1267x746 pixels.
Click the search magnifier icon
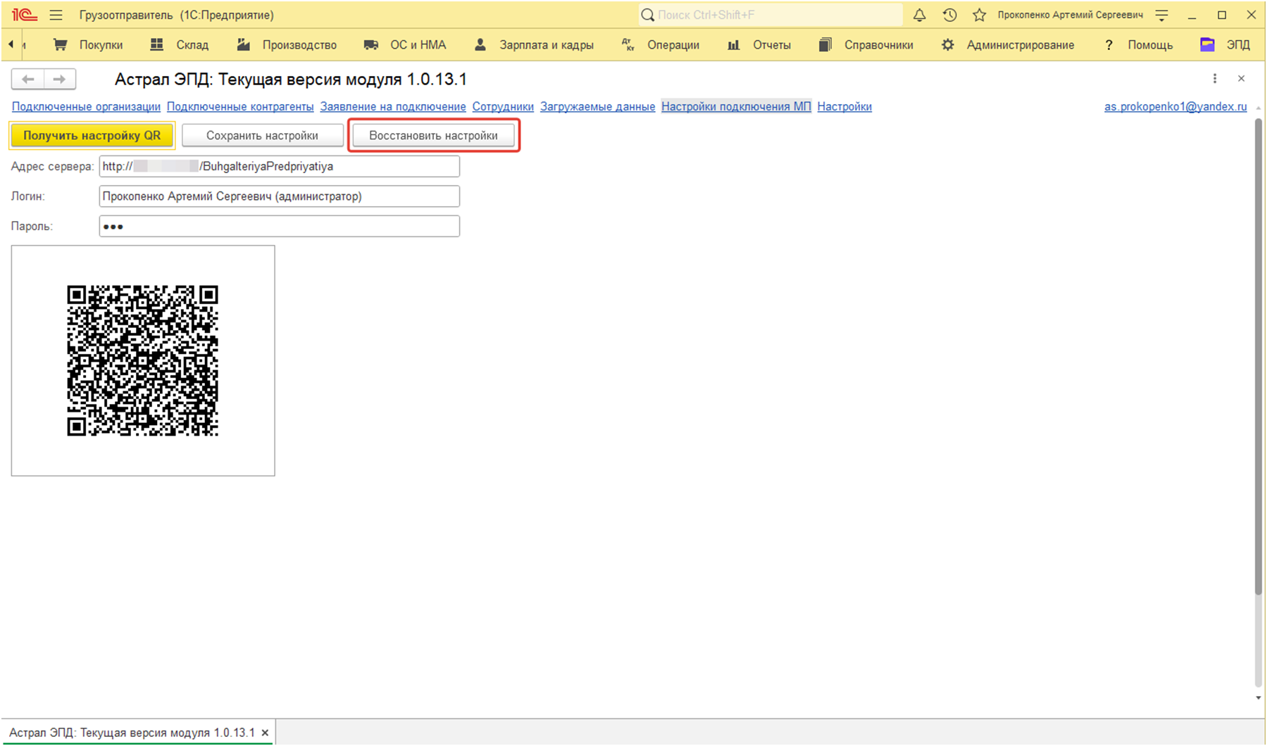(x=648, y=15)
